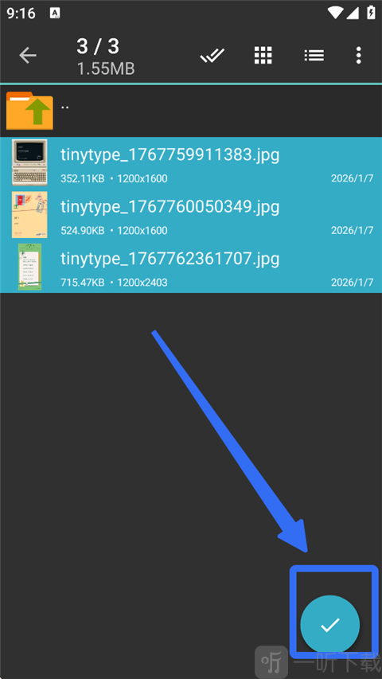Switch to grid view icon
Screen dimensions: 382x679
pos(263,56)
